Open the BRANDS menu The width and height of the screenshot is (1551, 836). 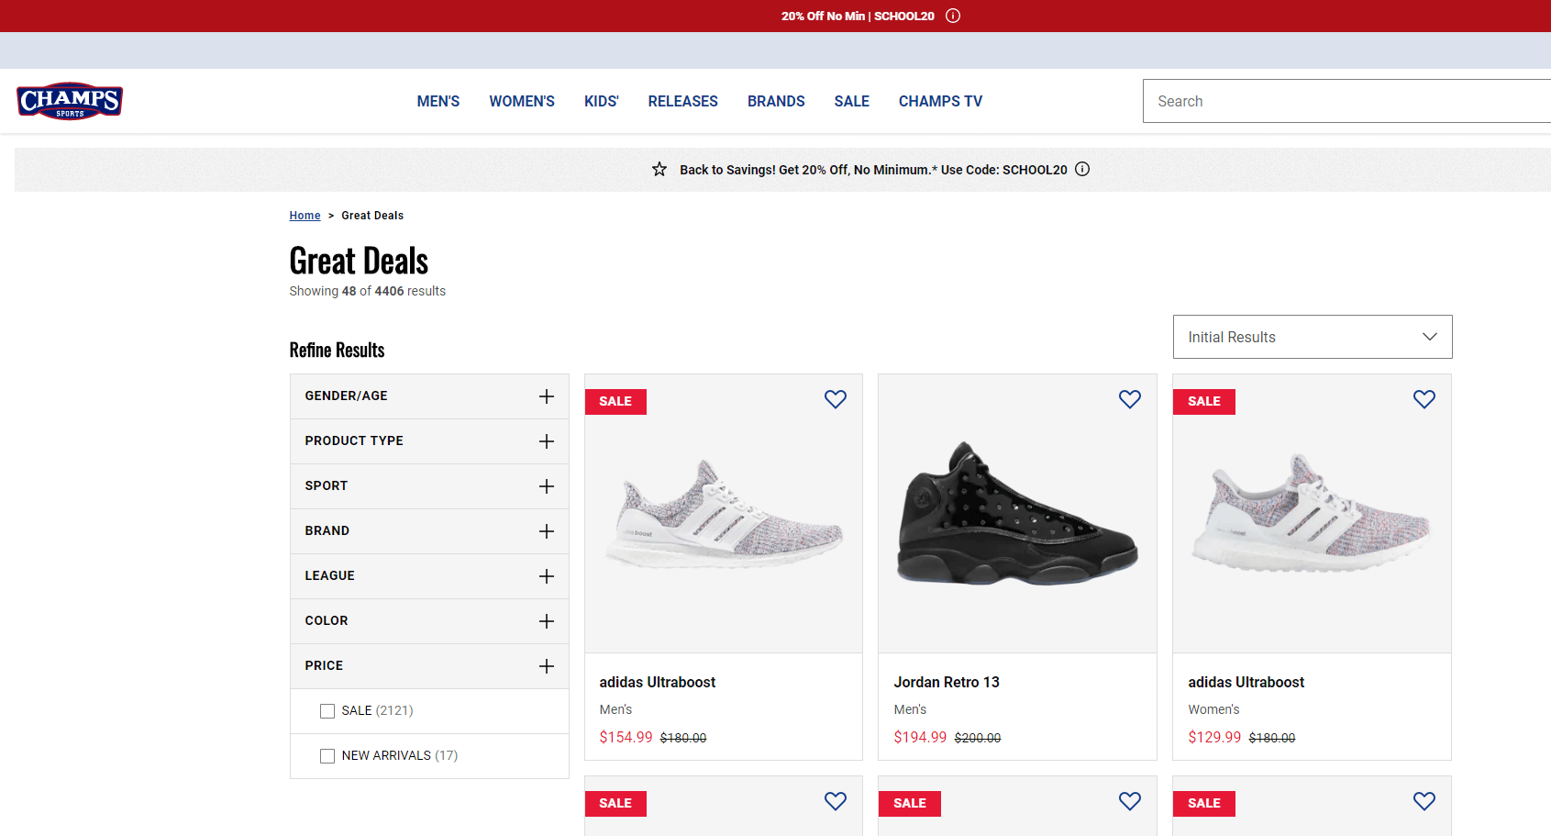(x=776, y=101)
